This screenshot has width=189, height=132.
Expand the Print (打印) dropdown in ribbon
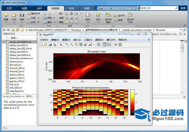coord(38,22)
